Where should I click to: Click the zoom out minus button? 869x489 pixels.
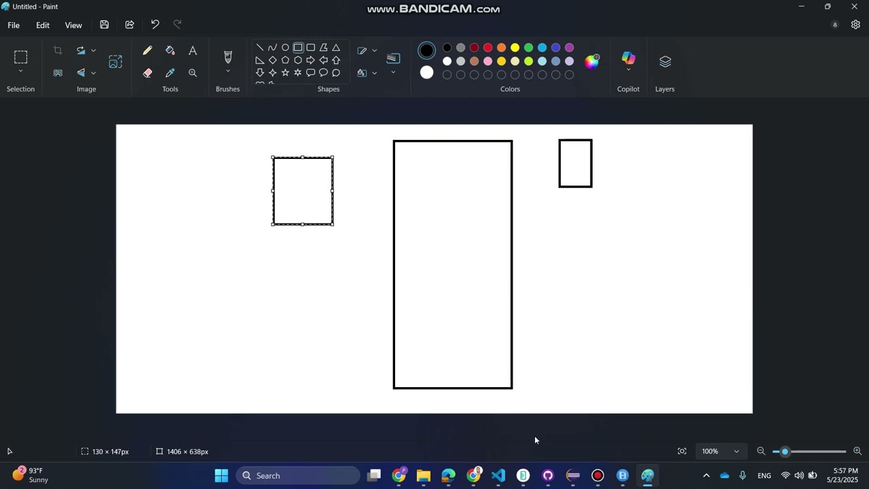point(761,452)
